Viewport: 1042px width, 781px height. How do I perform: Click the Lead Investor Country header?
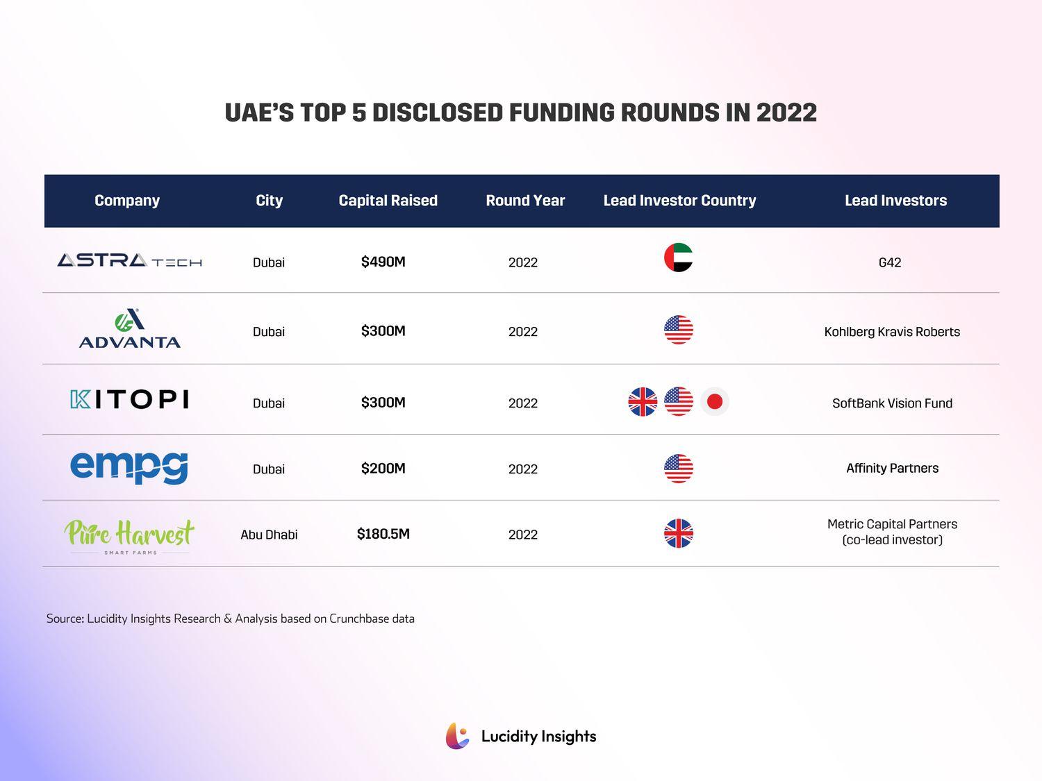click(x=679, y=201)
